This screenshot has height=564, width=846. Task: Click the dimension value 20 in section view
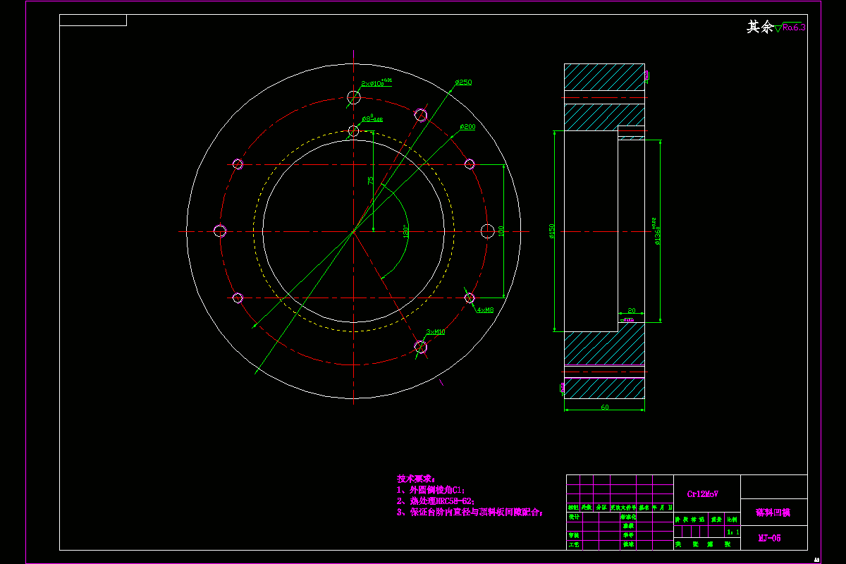[631, 310]
